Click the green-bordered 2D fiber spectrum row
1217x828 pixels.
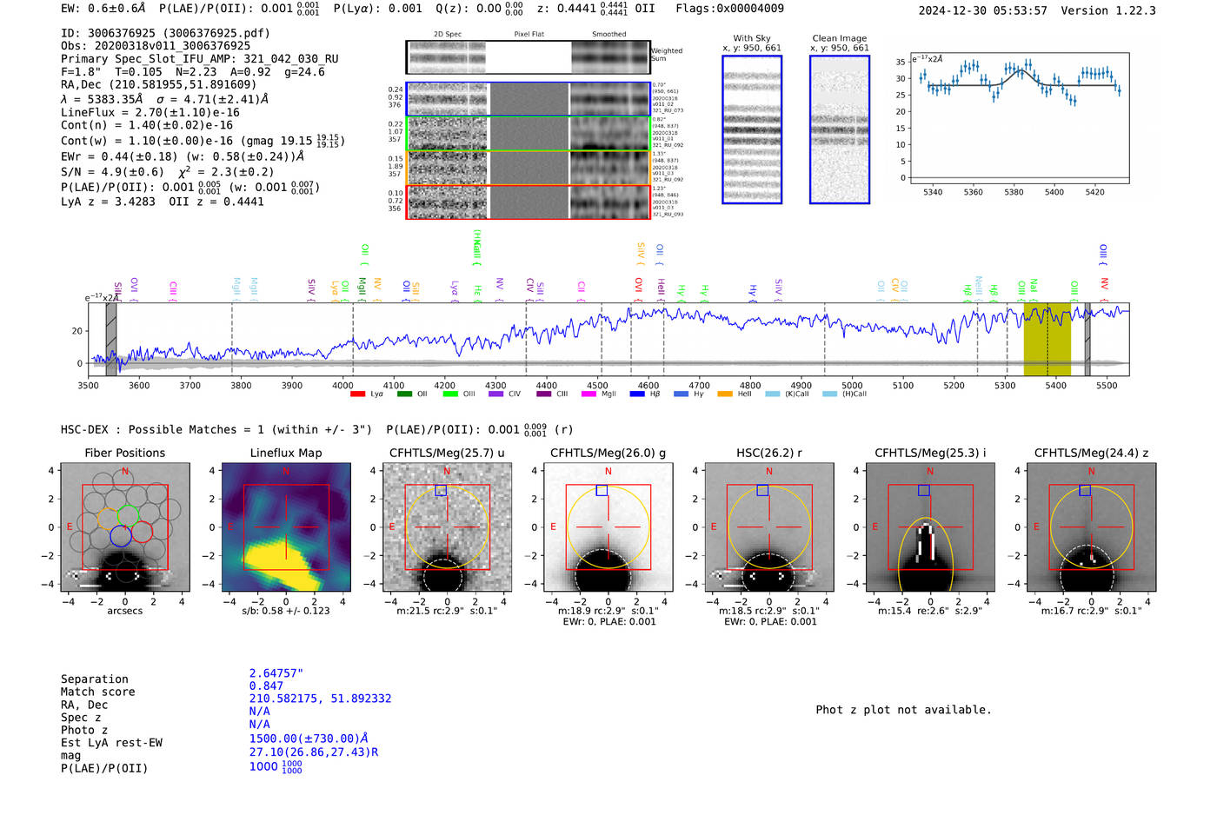click(528, 133)
